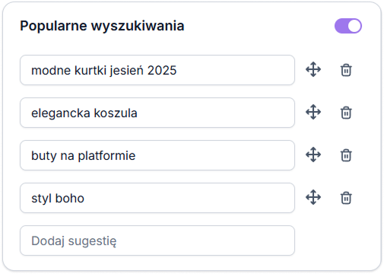Click the word 'kurtki' in first suggestion
The image size is (384, 274).
tap(90, 70)
